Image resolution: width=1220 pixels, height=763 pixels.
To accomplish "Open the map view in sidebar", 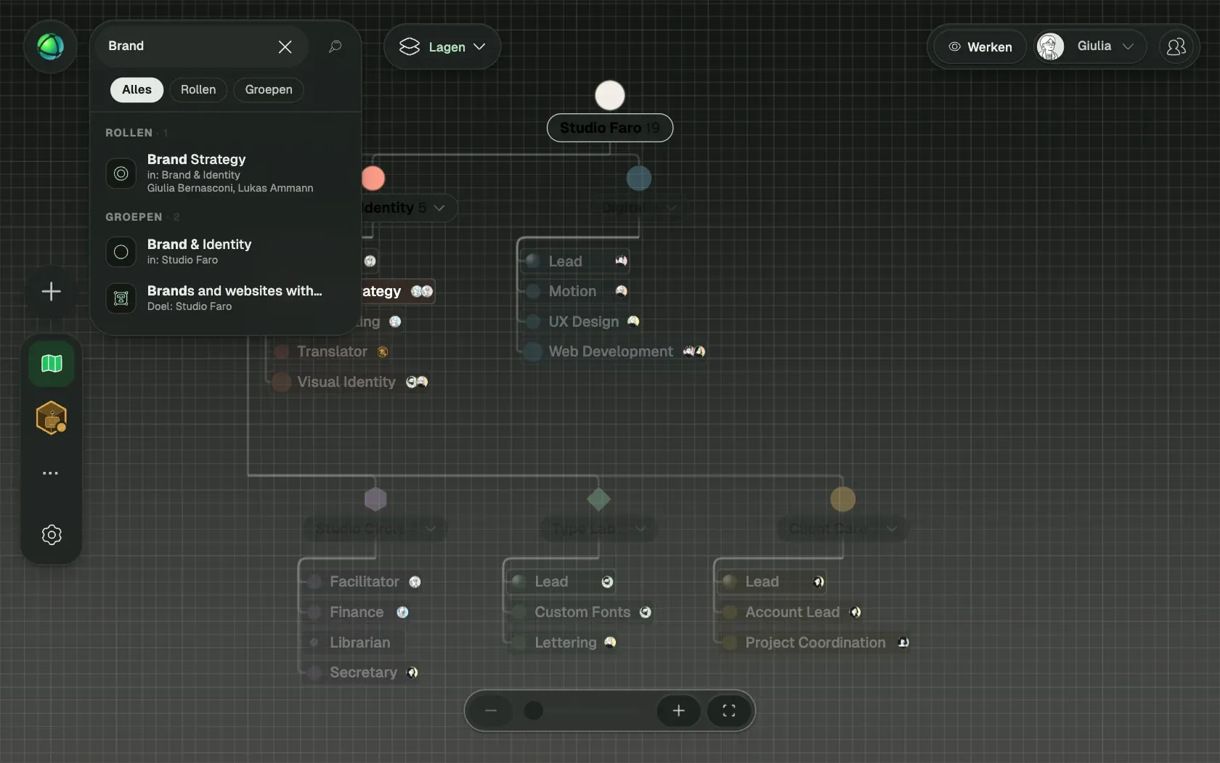I will [51, 363].
